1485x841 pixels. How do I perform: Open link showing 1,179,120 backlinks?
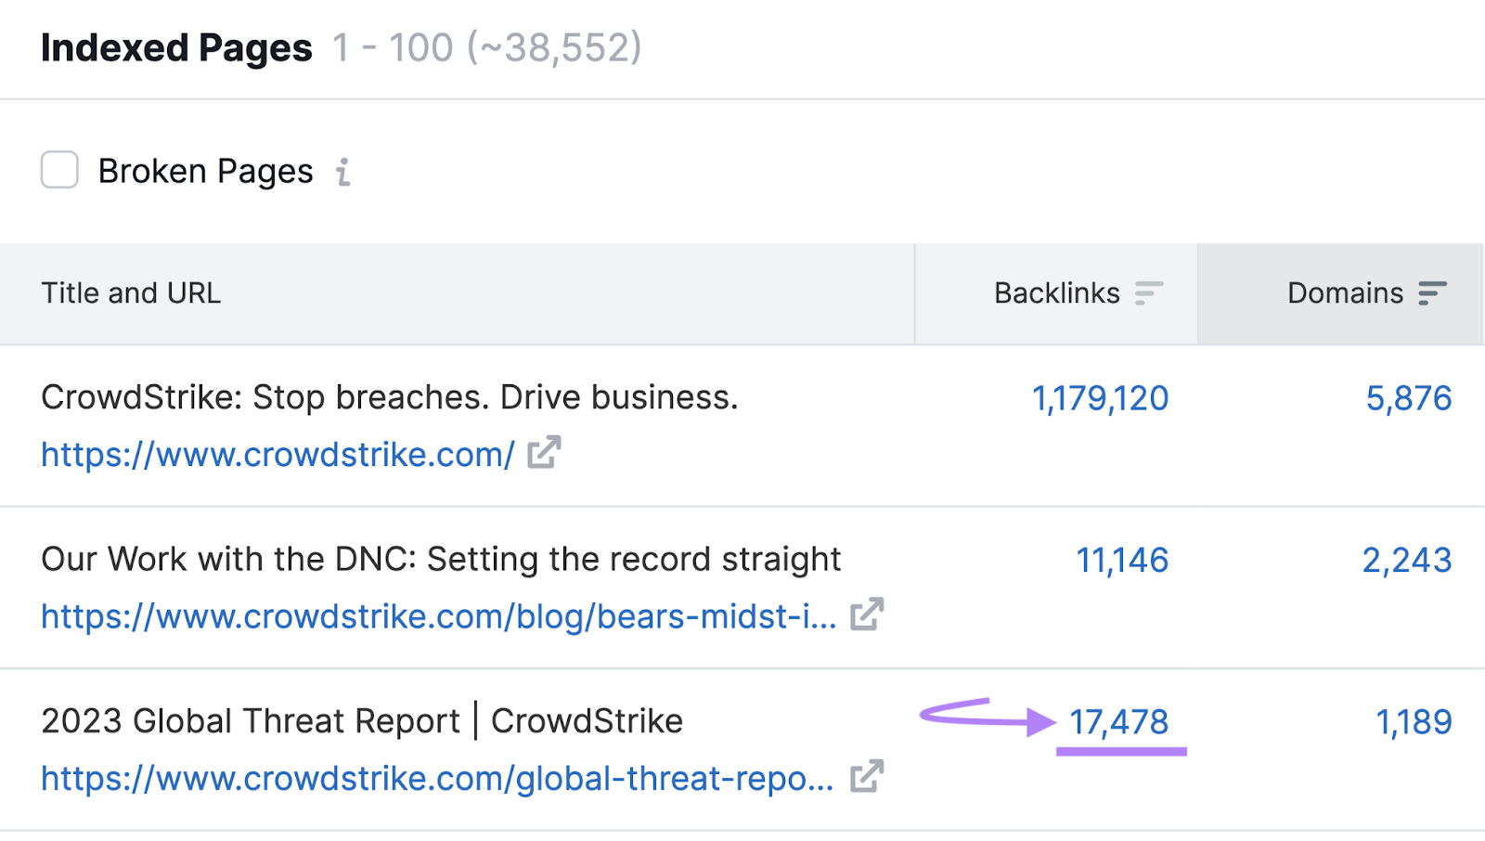click(x=1100, y=397)
